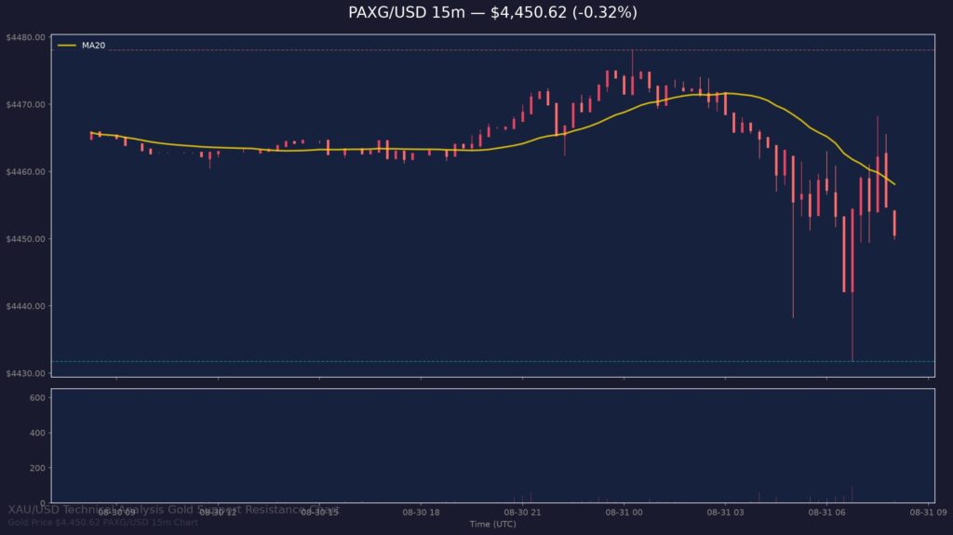
Task: Click the MA20 legend label
Action: pos(94,46)
